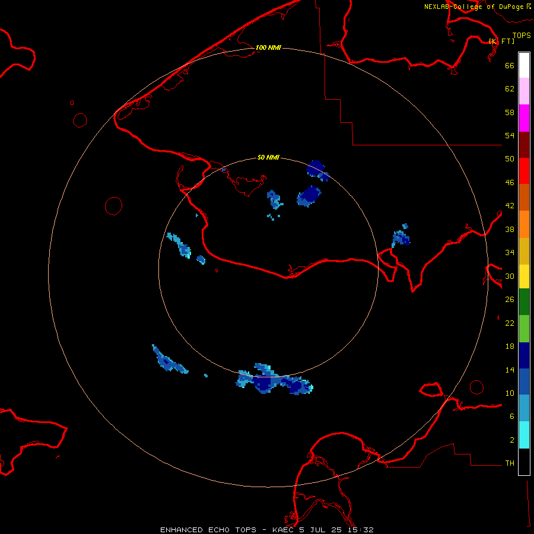Viewport: 534px width, 534px height.
Task: Pick the white swatch at the legend top
Action: (x=524, y=65)
